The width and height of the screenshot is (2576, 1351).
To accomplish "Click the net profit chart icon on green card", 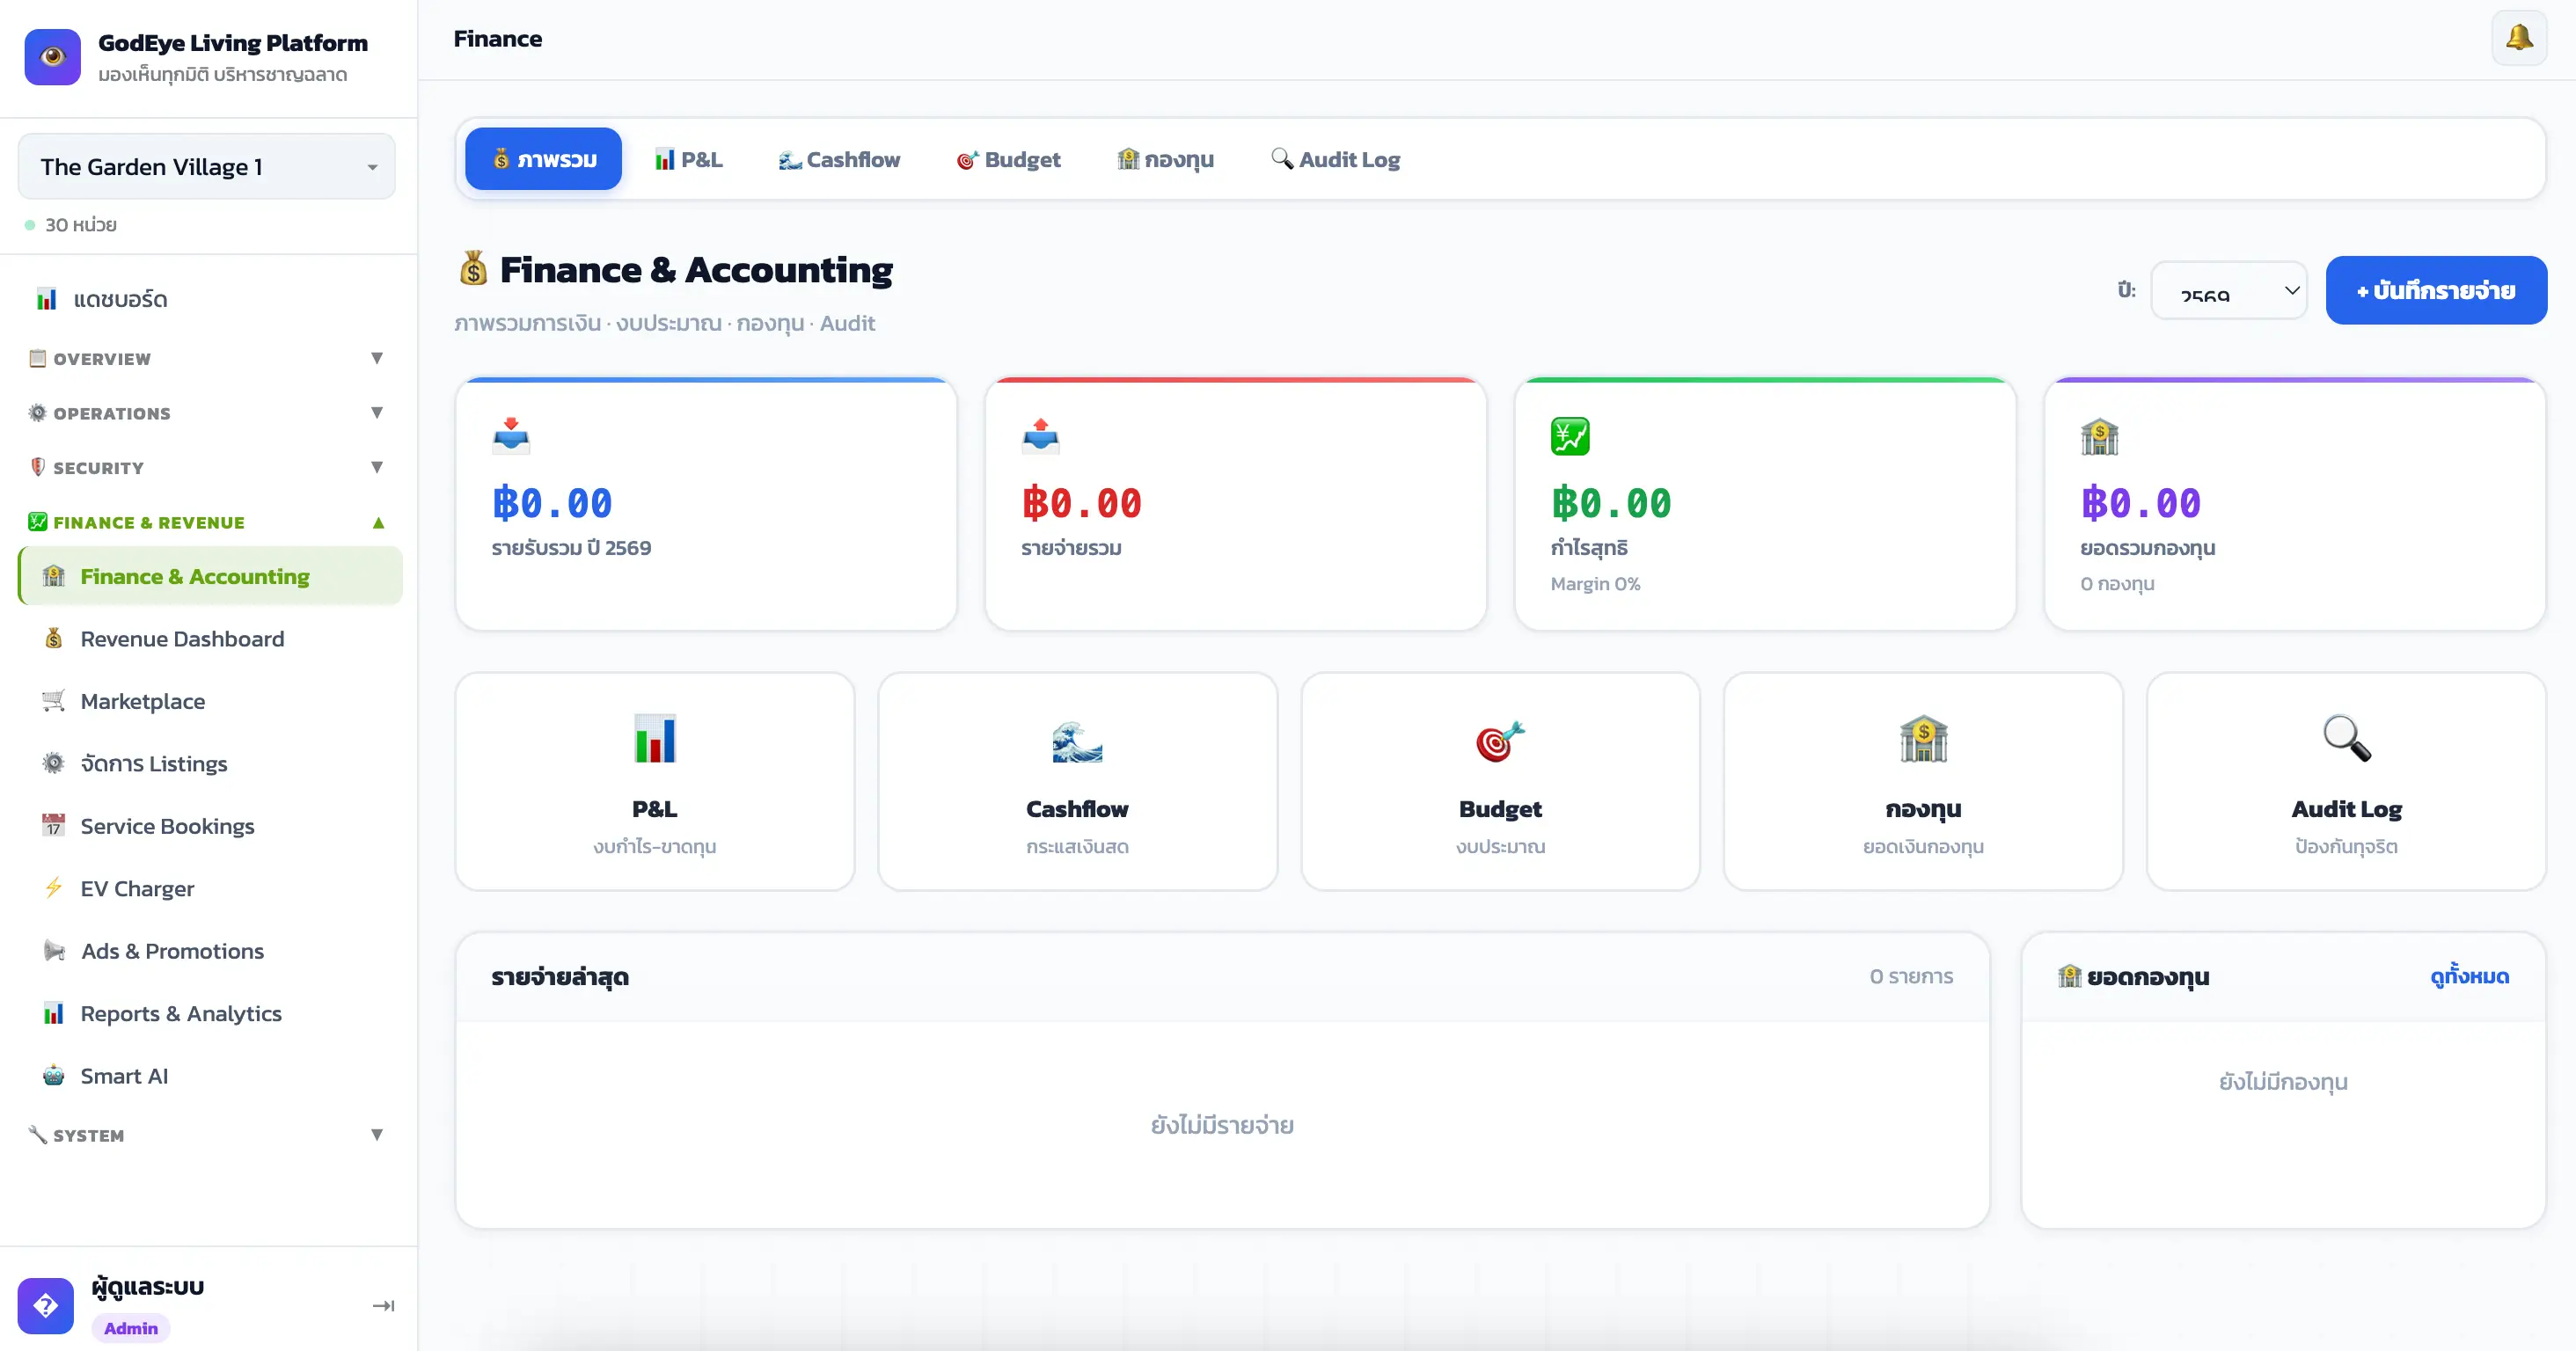I will 1570,436.
